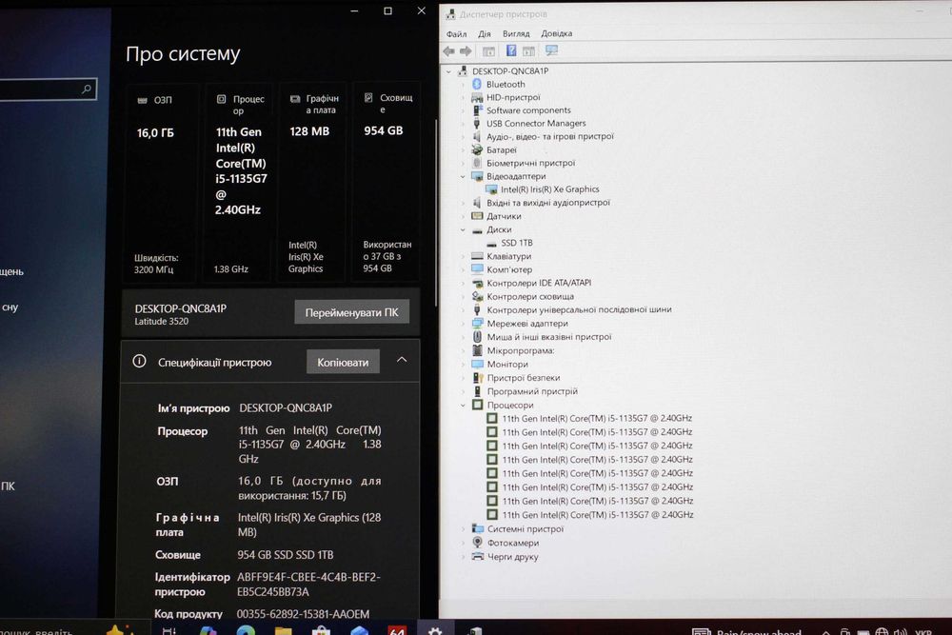952x635 pixels.
Task: Select the SSD 1TB disk entry
Action: 517,243
